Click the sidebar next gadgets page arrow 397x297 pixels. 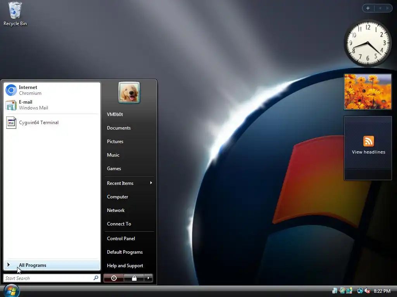(387, 9)
